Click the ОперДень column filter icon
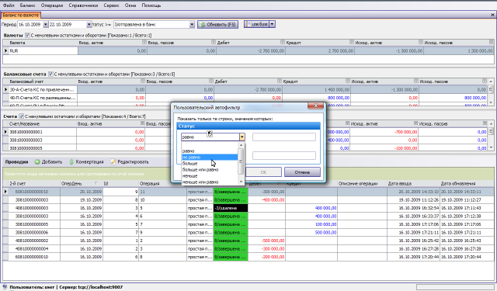Viewport: 497px width, 291px height. (96, 183)
